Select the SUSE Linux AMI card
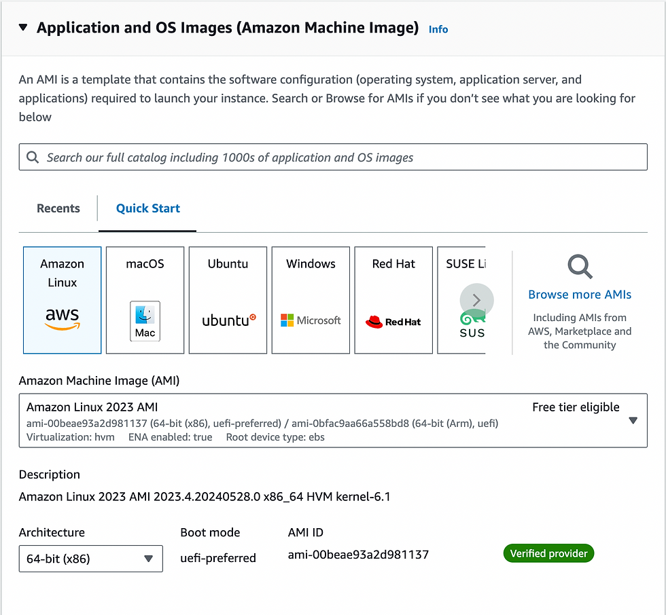Image resolution: width=666 pixels, height=615 pixels. 461,300
